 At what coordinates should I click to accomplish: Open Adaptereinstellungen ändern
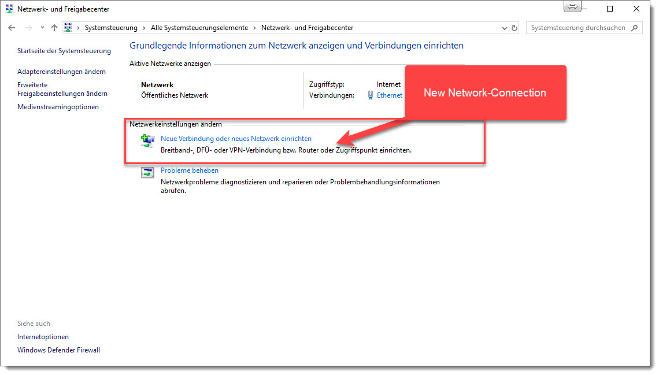tap(61, 72)
